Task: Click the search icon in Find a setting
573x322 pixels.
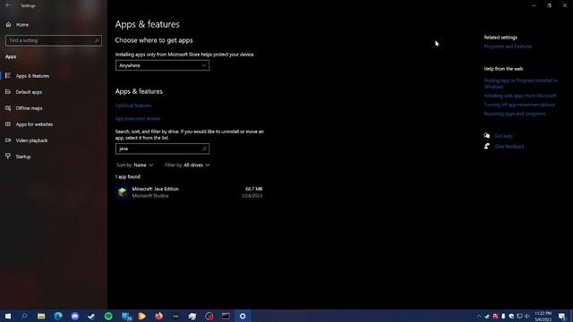Action: coord(97,40)
